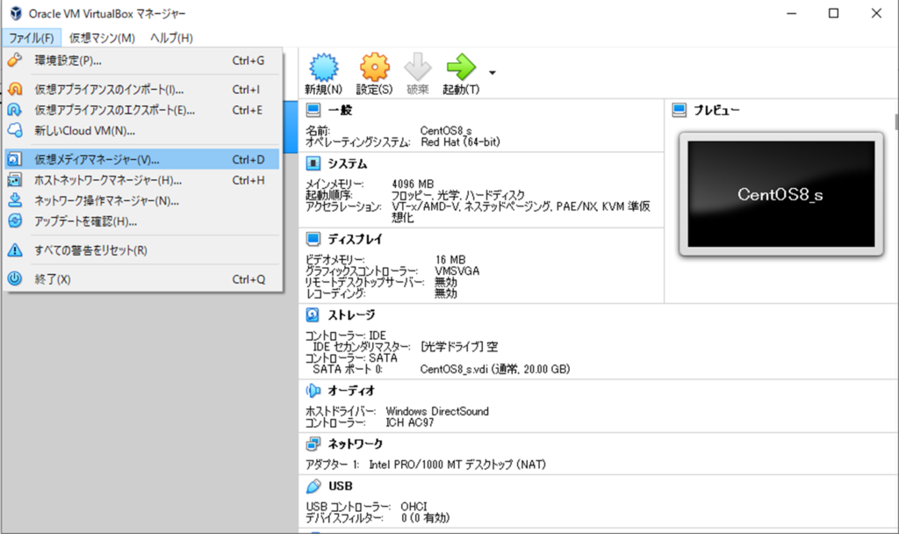This screenshot has width=899, height=534.
Task: Click the 破棄 discard arrow icon
Action: click(418, 69)
